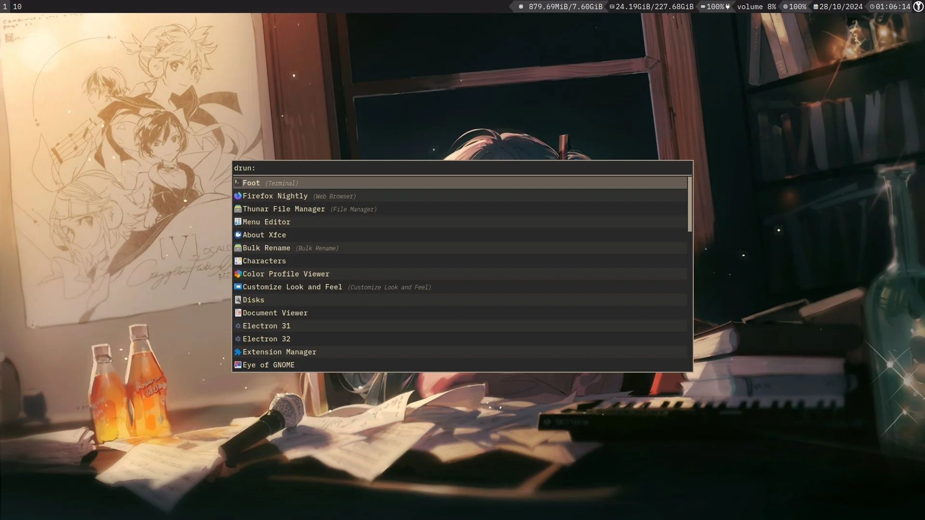Click the round tray icon beside the clock
This screenshot has height=520, width=925.
coord(918,6)
